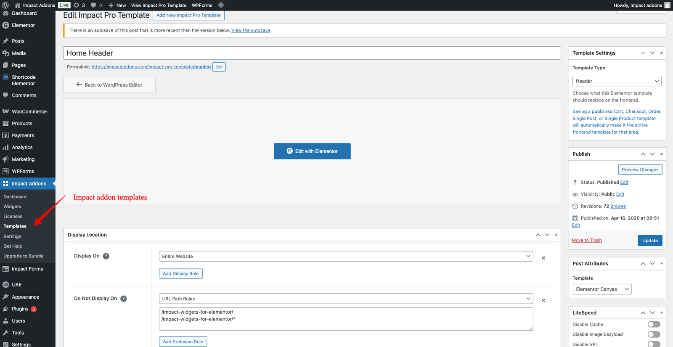The width and height of the screenshot is (673, 347).
Task: Open the Entire Website display dropdown
Action: [346, 256]
